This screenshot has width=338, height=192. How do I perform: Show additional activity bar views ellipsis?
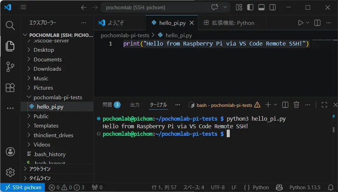point(10,108)
